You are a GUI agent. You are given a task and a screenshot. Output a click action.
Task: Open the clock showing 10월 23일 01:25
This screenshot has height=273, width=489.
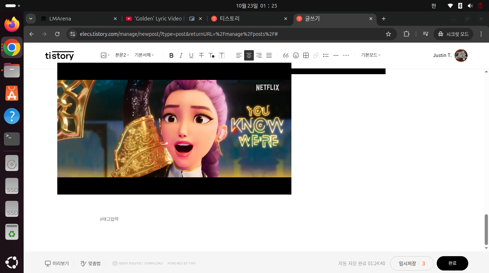pyautogui.click(x=256, y=6)
